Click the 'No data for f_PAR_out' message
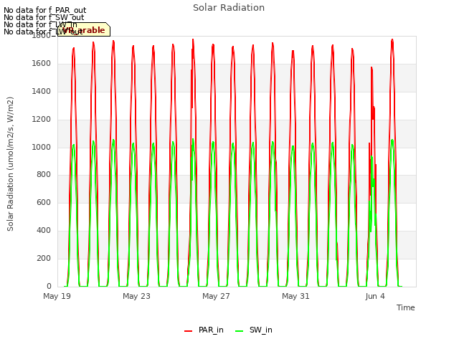The height and width of the screenshot is (344, 459). (45, 10)
